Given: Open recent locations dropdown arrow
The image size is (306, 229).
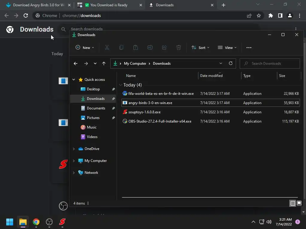Looking at the screenshot, I should [x=95, y=64].
